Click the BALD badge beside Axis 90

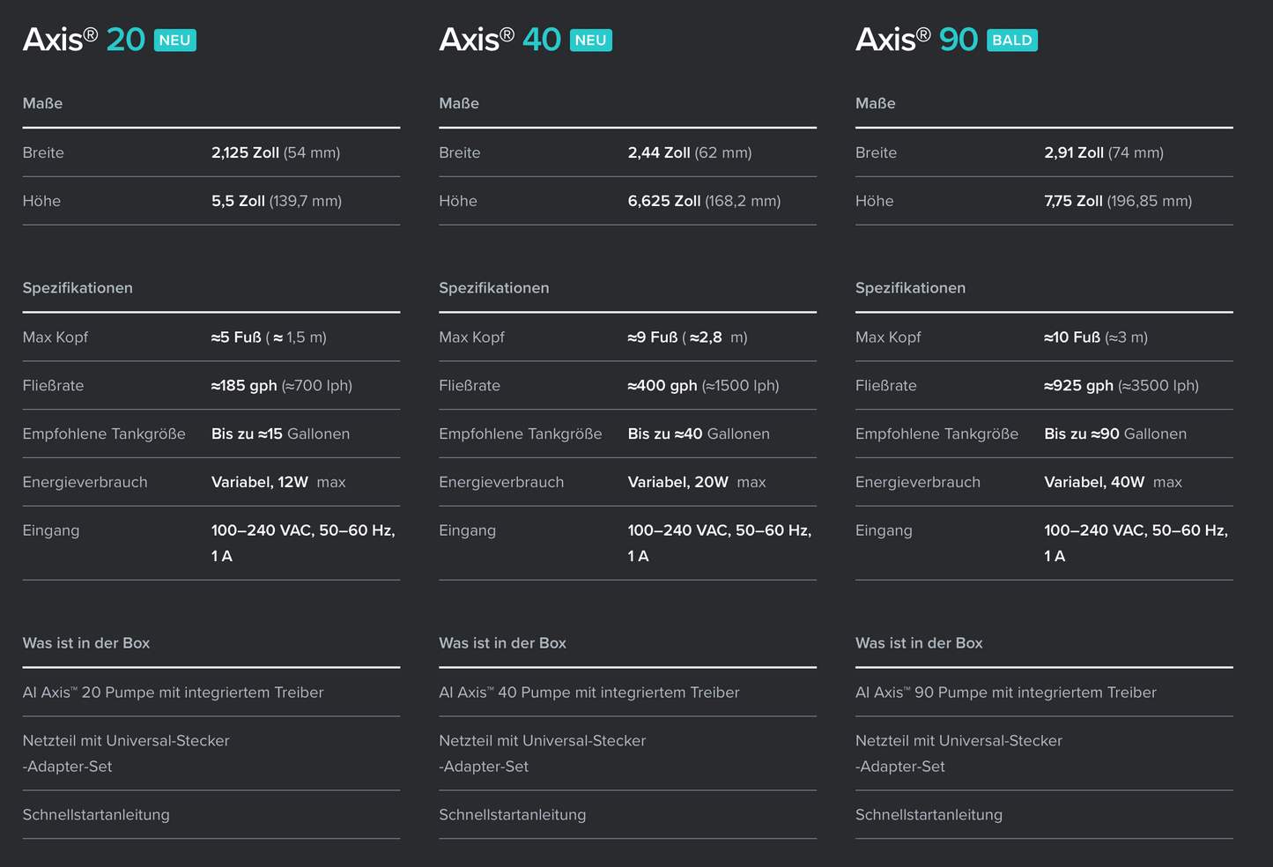coord(1011,41)
